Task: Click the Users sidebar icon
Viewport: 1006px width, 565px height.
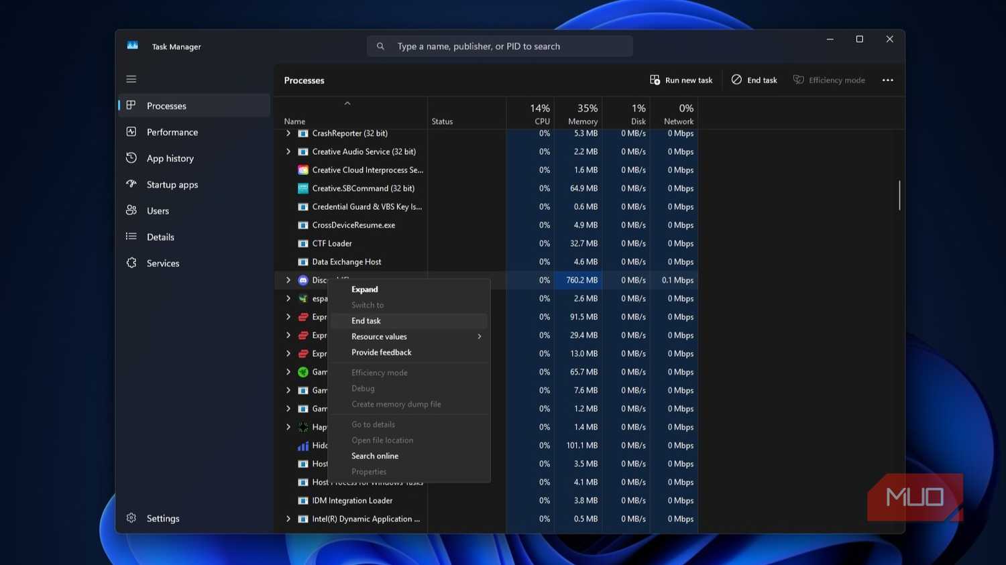Action: 131,210
